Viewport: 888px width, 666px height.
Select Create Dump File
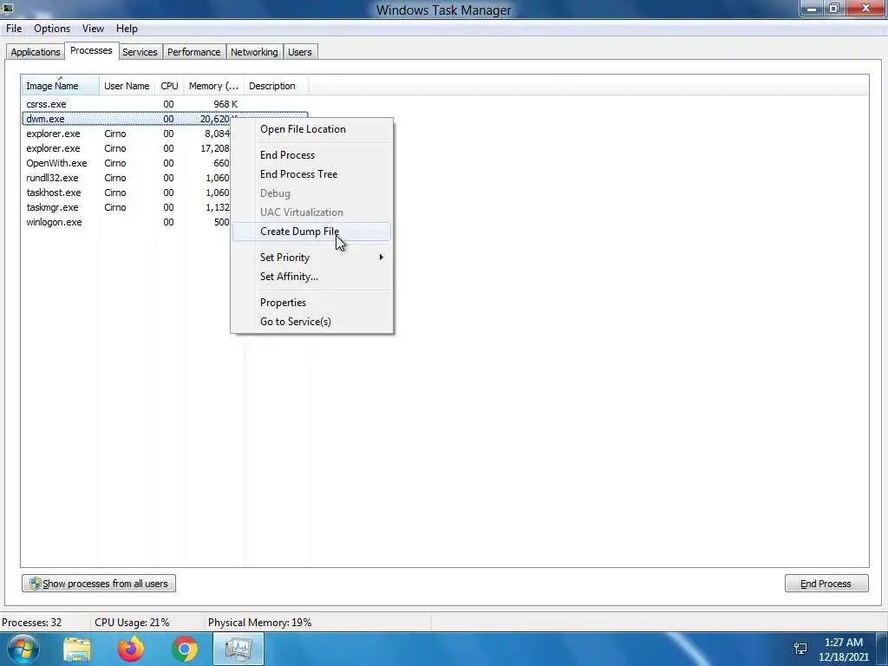click(x=311, y=232)
